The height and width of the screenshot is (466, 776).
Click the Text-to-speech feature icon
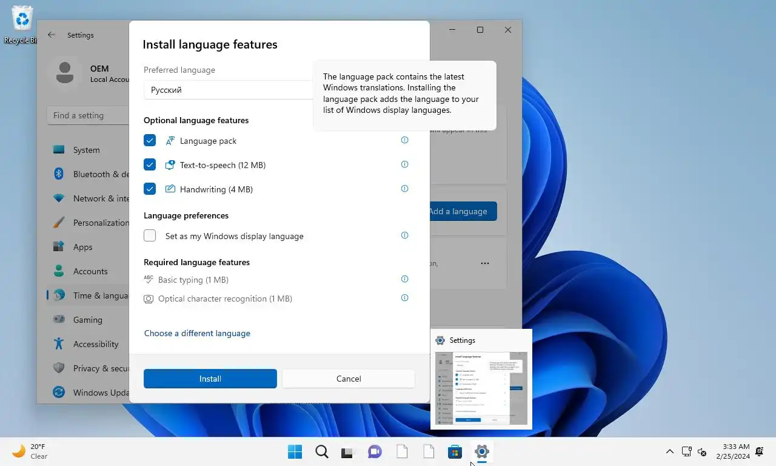pyautogui.click(x=170, y=164)
